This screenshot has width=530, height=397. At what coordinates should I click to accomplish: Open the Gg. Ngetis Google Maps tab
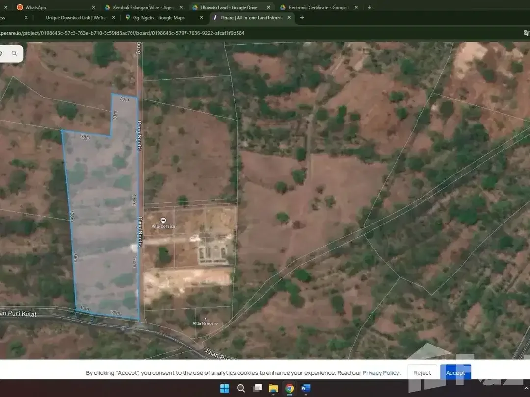(159, 18)
